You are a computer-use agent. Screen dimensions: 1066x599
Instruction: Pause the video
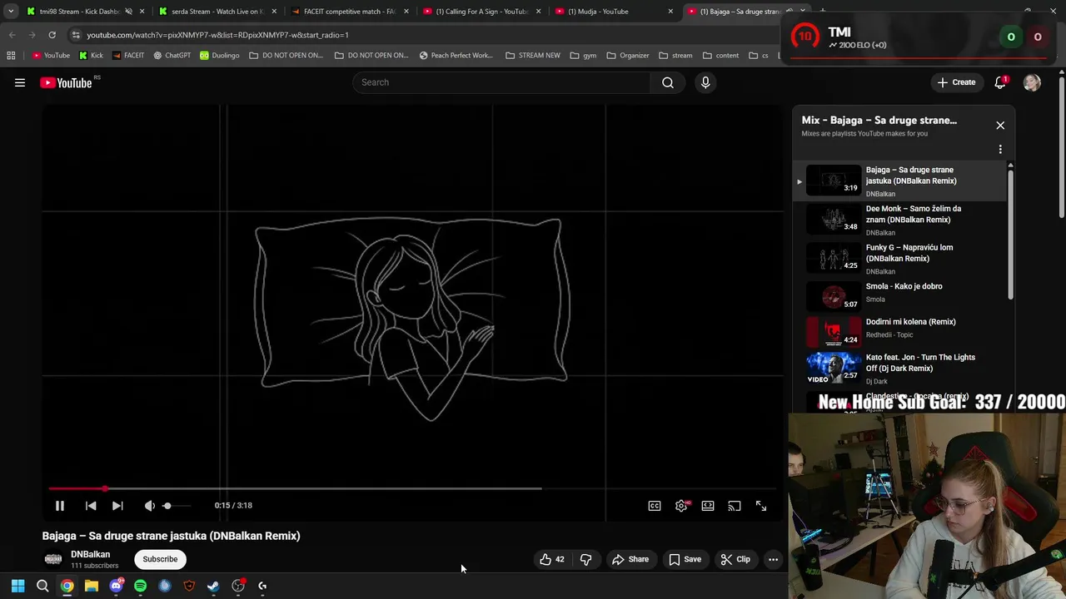coord(60,506)
